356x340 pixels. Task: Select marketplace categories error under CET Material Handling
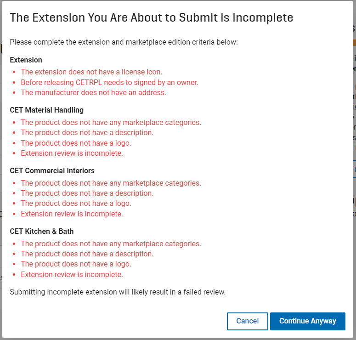click(111, 122)
